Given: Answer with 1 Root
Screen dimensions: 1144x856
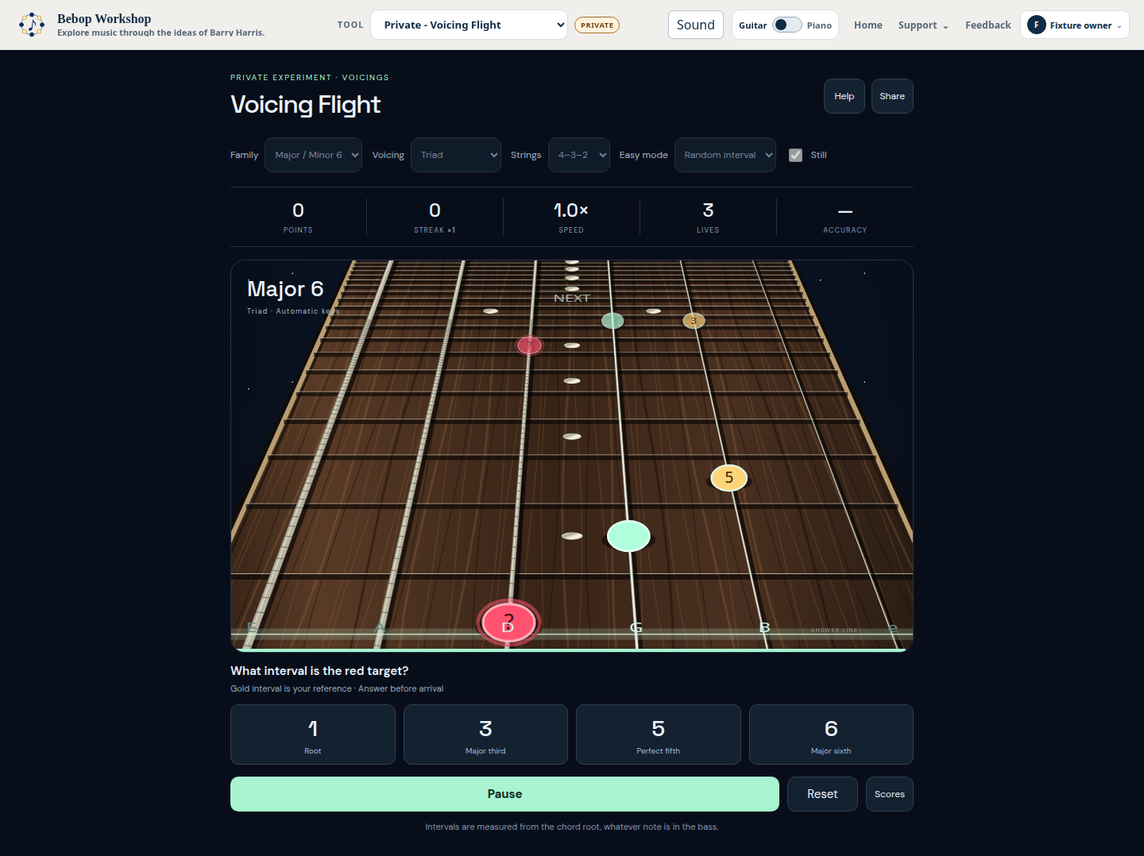Looking at the screenshot, I should (313, 735).
